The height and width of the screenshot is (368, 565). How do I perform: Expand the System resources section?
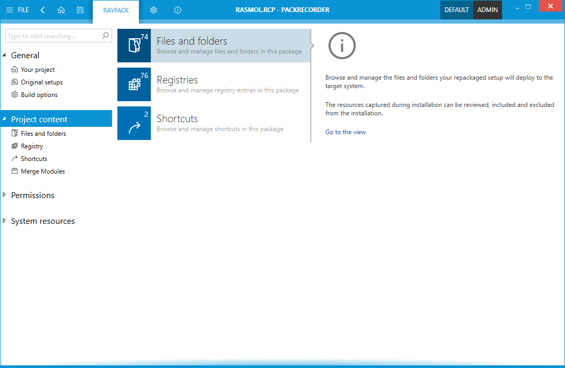[x=5, y=221]
